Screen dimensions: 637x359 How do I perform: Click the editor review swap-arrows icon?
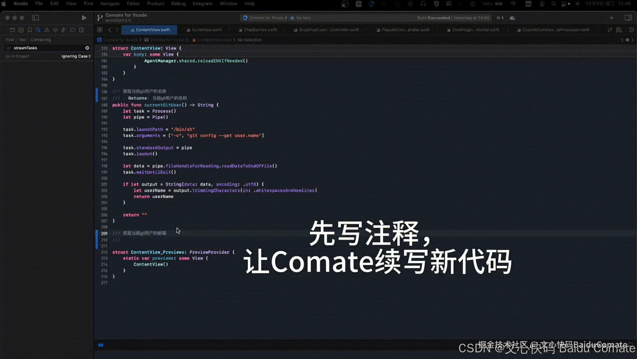pos(610,30)
